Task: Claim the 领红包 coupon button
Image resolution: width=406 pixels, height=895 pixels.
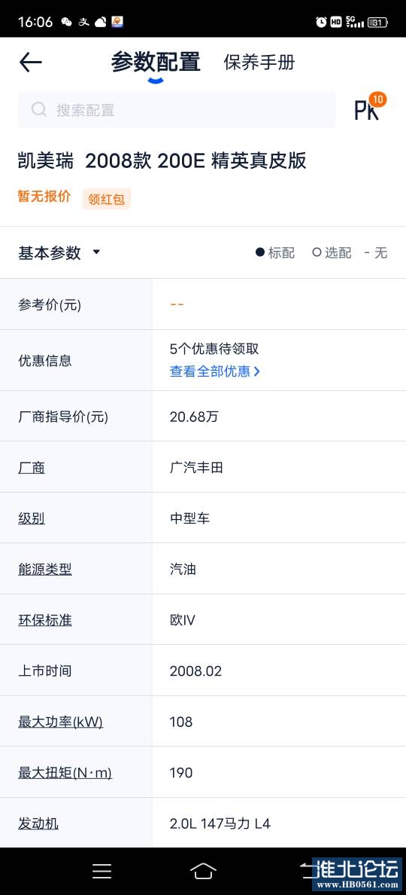Action: 107,199
